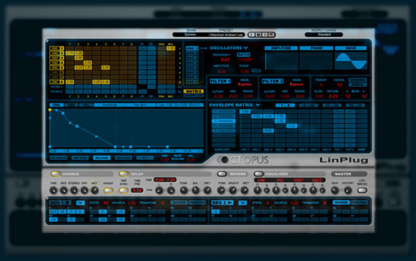Click the SEQ 1 steps value 16
Screen dimensions: 416x261
(106, 203)
